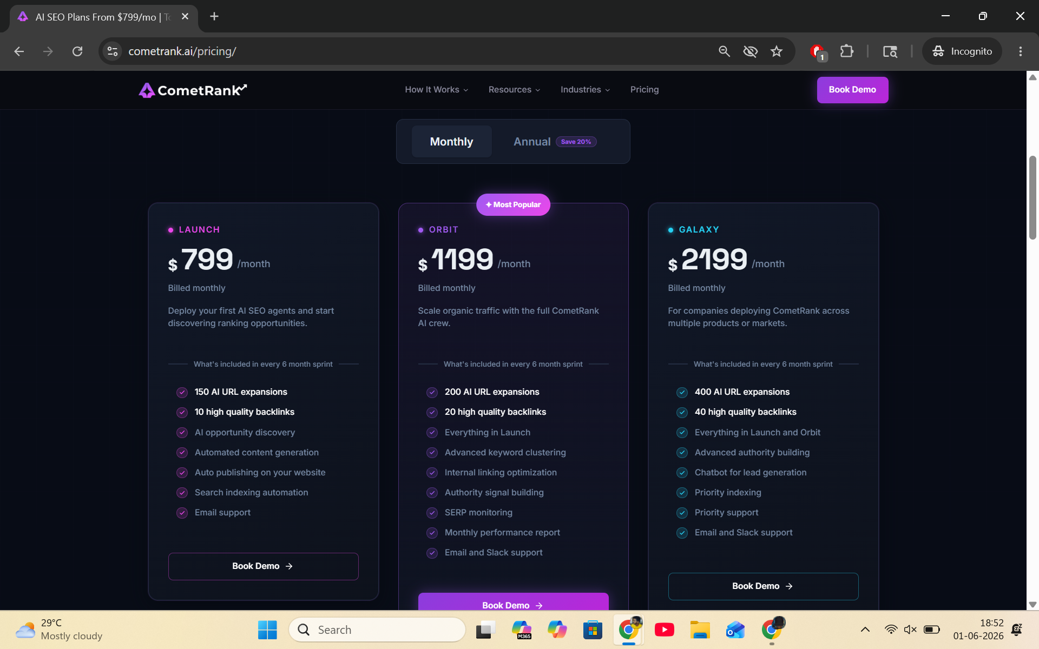Click "150 AI URL expansions" feature
The height and width of the screenshot is (649, 1039).
pos(241,392)
